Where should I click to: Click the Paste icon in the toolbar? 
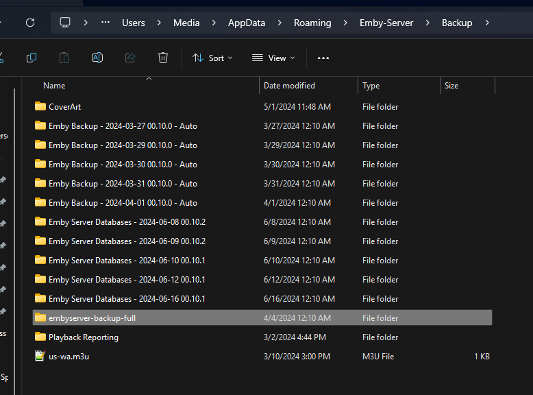click(64, 58)
